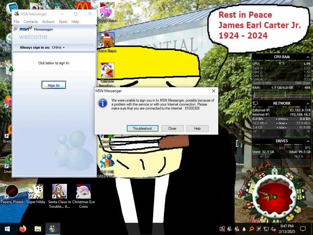Open the Piggly Xmas desktop shortcut

tap(107, 12)
